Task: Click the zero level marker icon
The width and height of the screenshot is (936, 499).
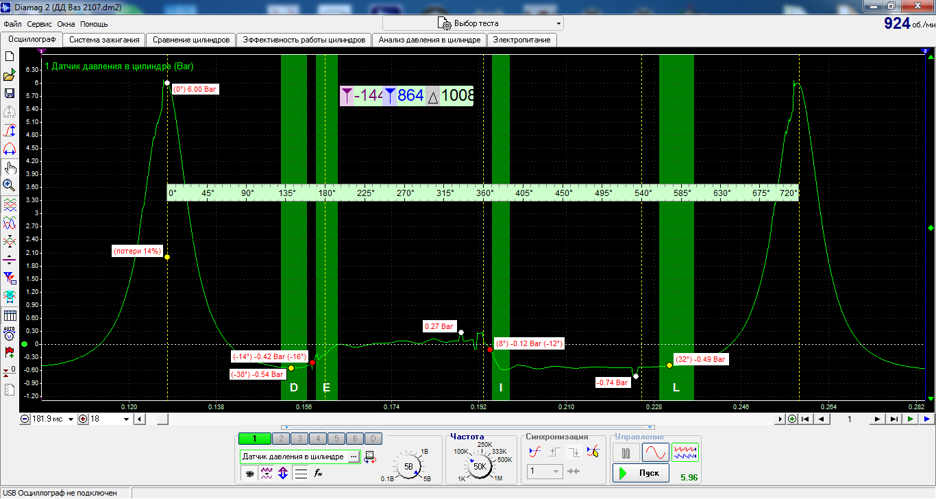Action: tap(10, 371)
